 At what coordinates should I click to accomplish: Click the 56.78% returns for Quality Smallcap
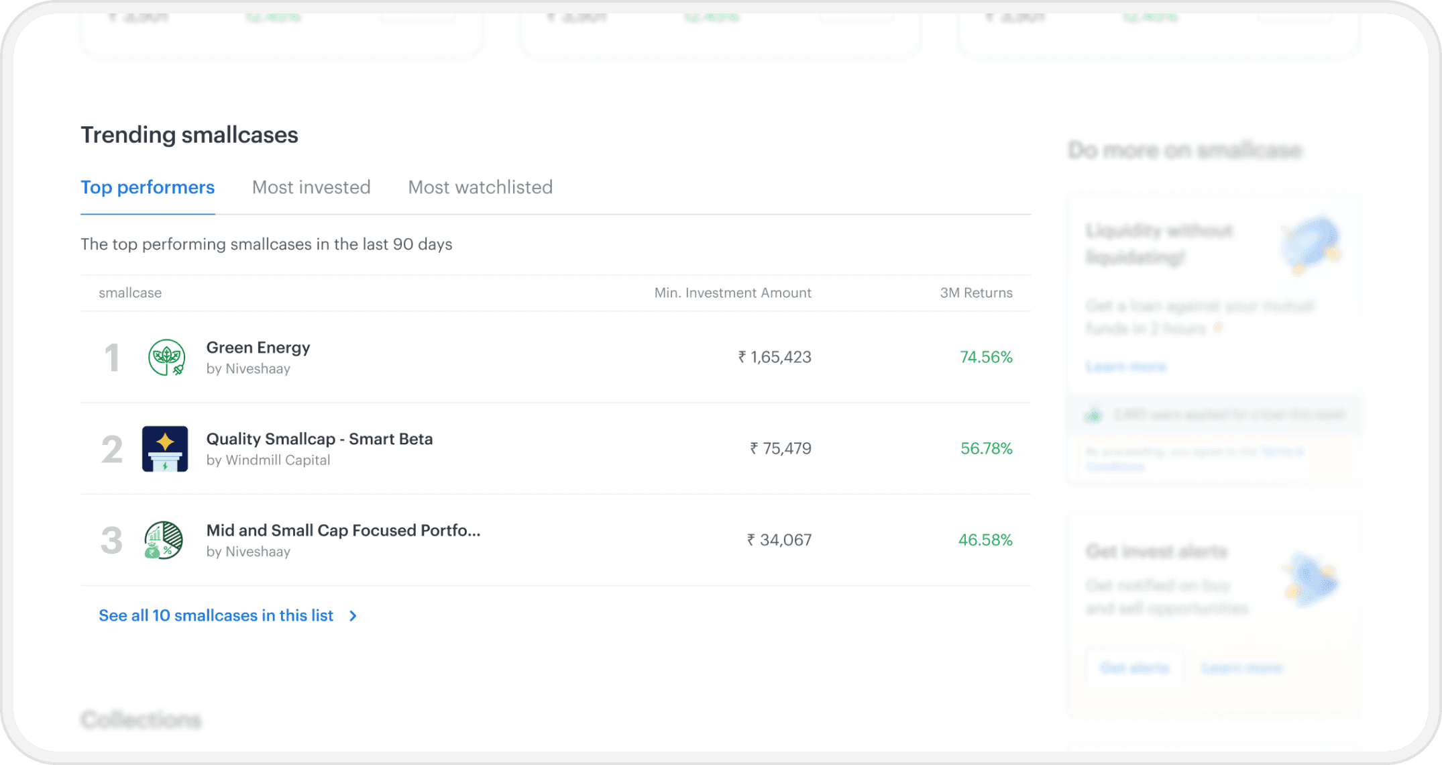(986, 448)
